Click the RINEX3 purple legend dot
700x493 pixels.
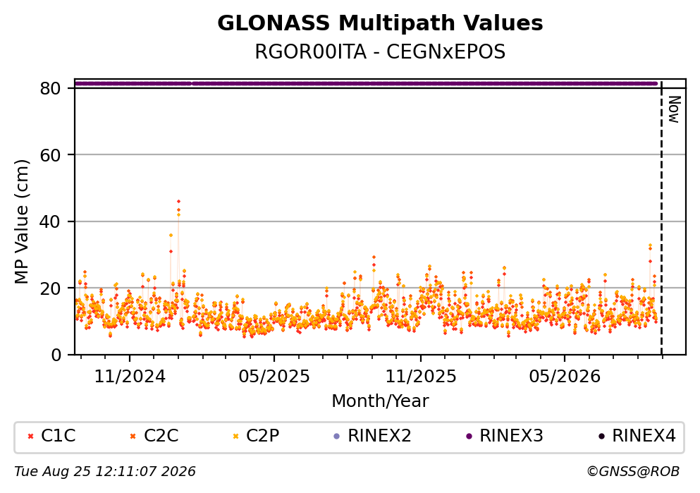pos(469,437)
